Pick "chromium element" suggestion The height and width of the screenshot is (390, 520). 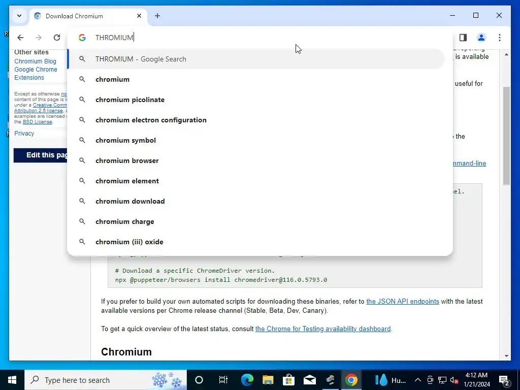coord(256,181)
